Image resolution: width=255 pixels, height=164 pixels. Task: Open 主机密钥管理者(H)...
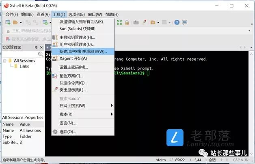[x=83, y=38]
